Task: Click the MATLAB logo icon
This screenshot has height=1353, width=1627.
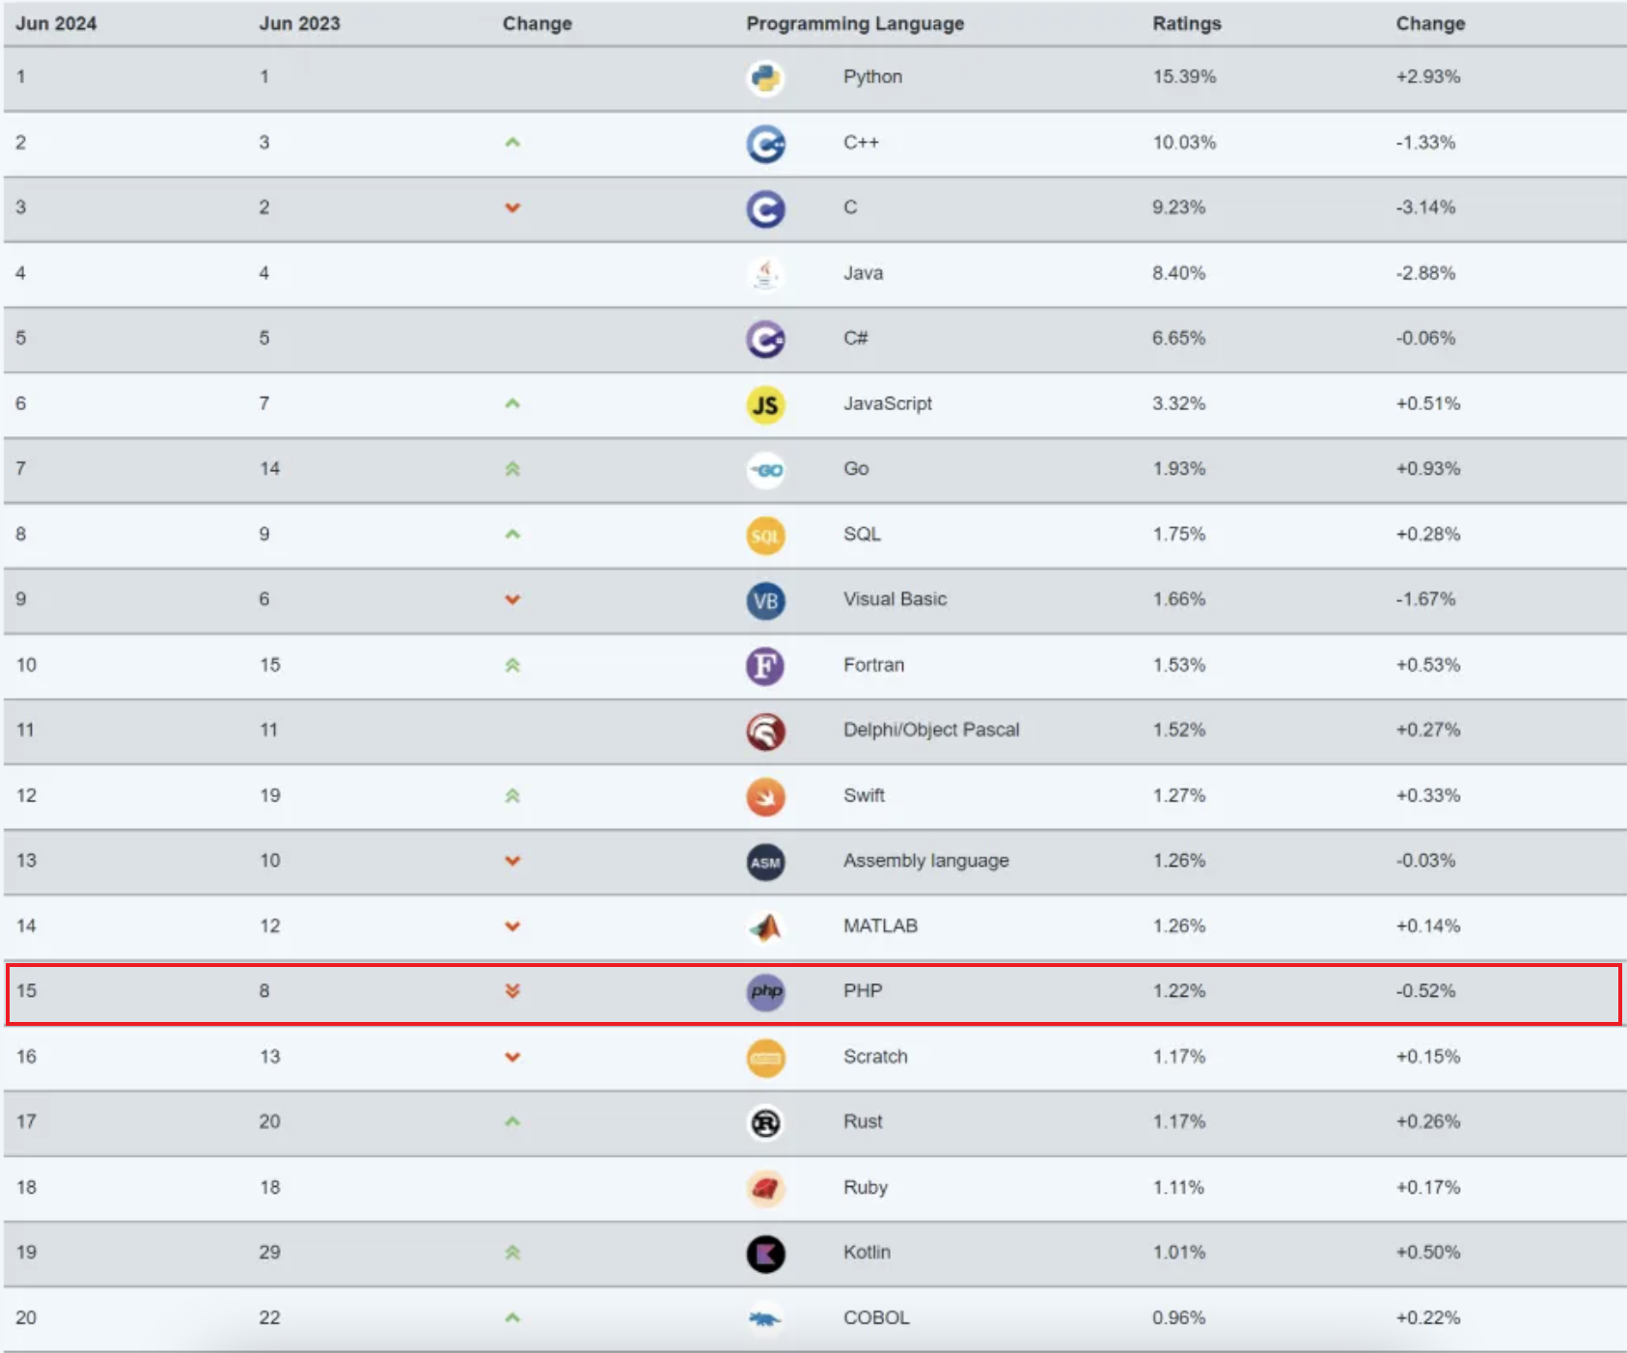Action: [x=765, y=927]
